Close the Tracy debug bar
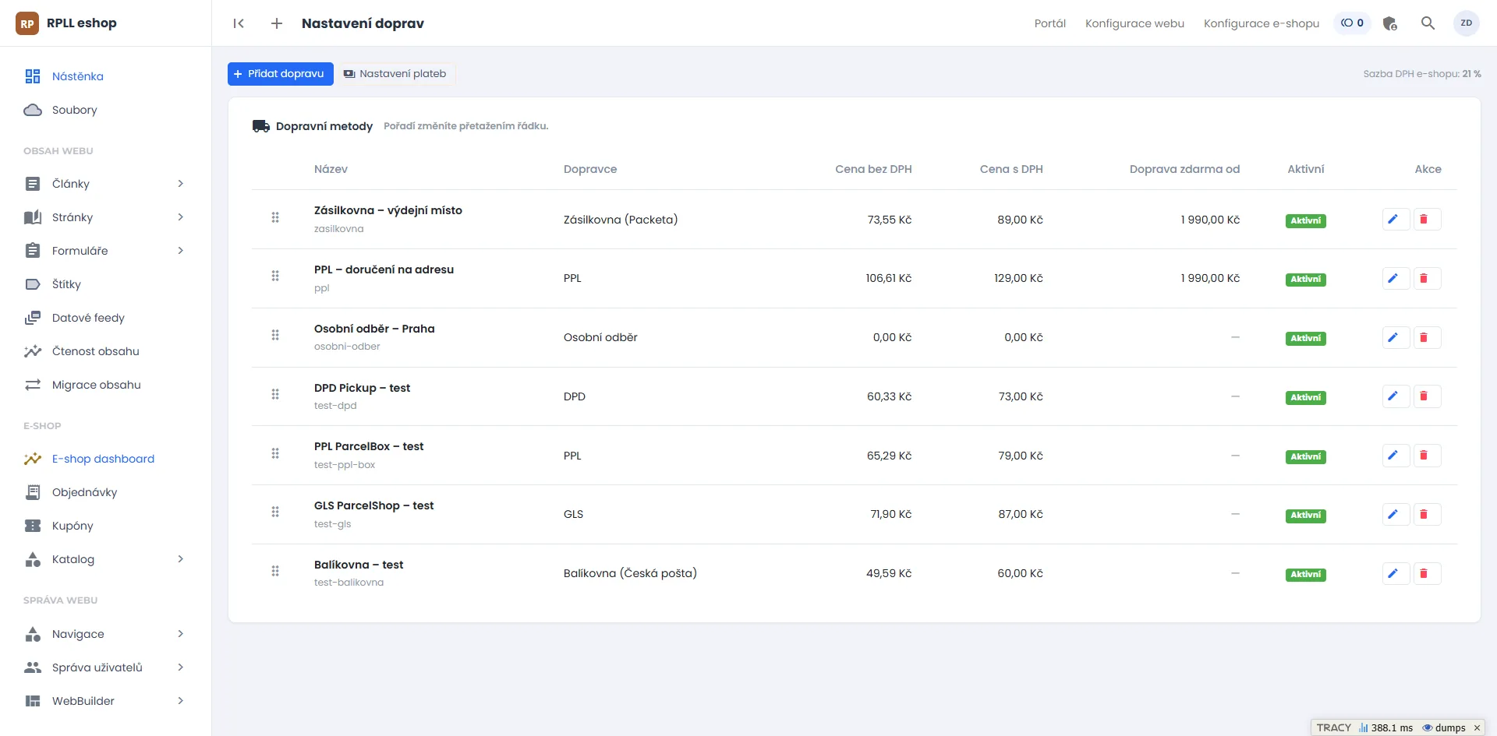The height and width of the screenshot is (736, 1497). coord(1477,728)
